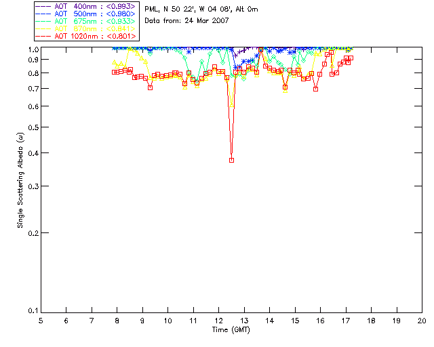Click the x-axis label 17

pyautogui.click(x=346, y=321)
